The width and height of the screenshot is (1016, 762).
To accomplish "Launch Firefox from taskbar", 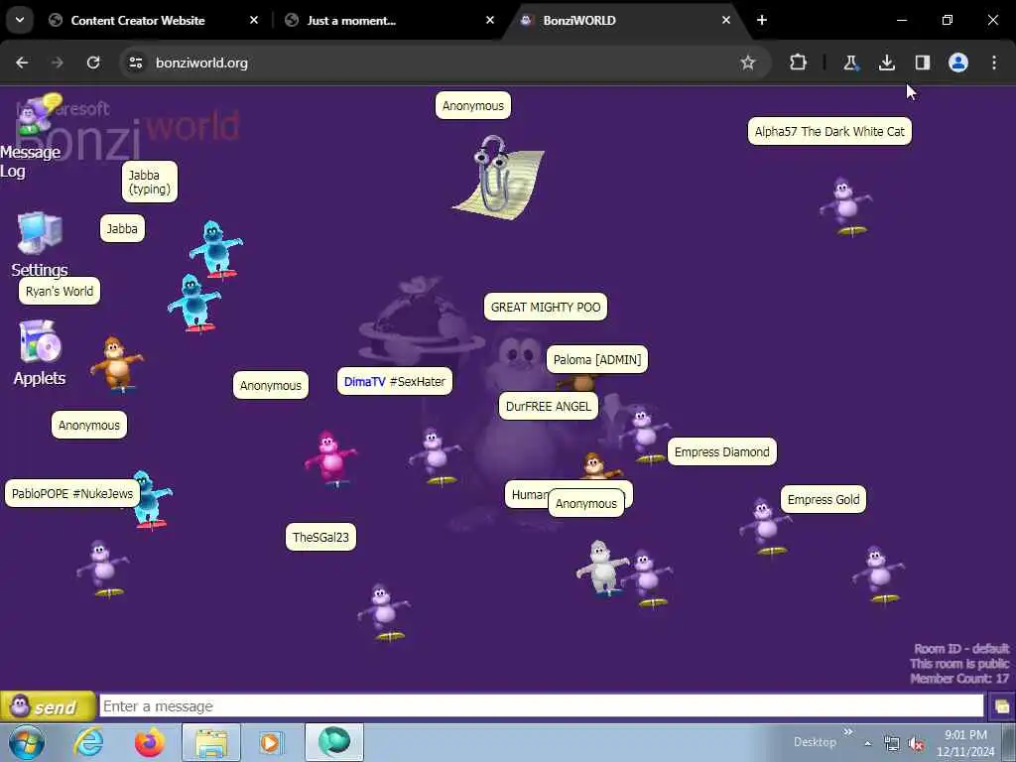I will (x=149, y=742).
